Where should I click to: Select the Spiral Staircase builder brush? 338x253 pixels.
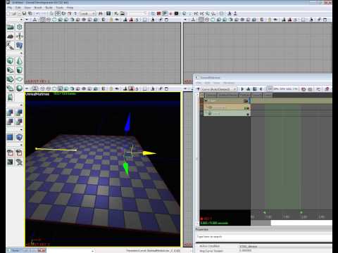[x=10, y=88]
